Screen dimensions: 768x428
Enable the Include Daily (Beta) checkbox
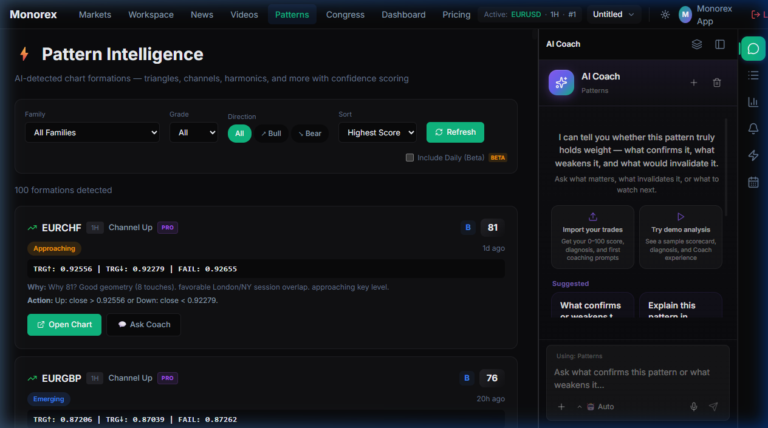click(x=410, y=158)
